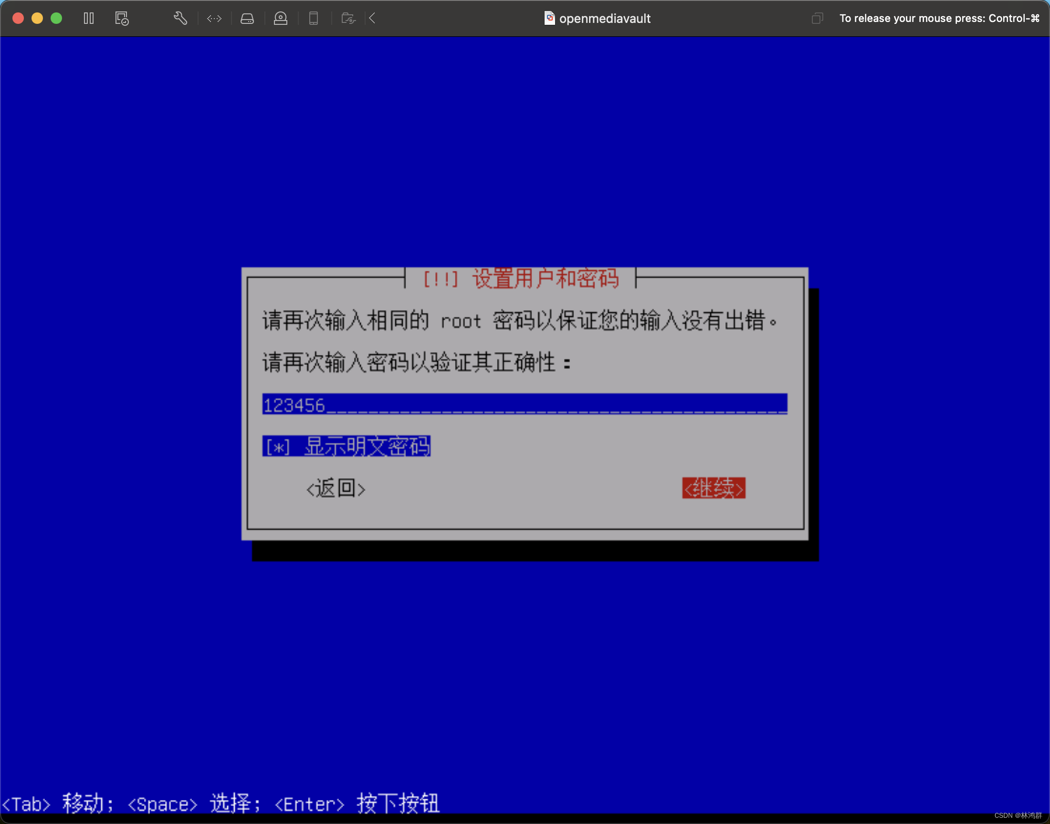Click the CD/DVD drive icon
Viewport: 1050px width, 824px height.
(280, 18)
